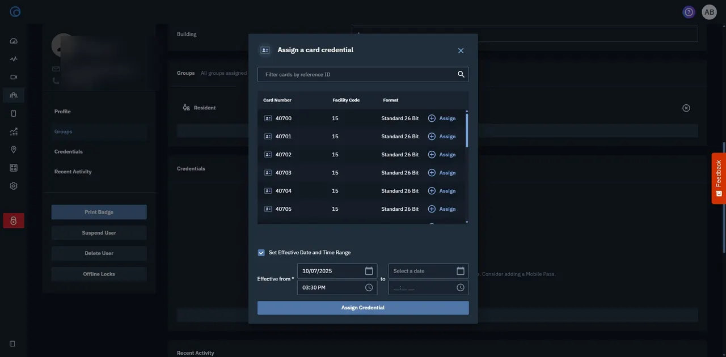Click the card list scrollbar
The height and width of the screenshot is (357, 726).
[x=467, y=130]
